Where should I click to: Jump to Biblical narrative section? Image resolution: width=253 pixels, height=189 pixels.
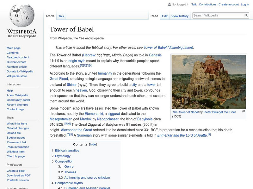pos(67,151)
